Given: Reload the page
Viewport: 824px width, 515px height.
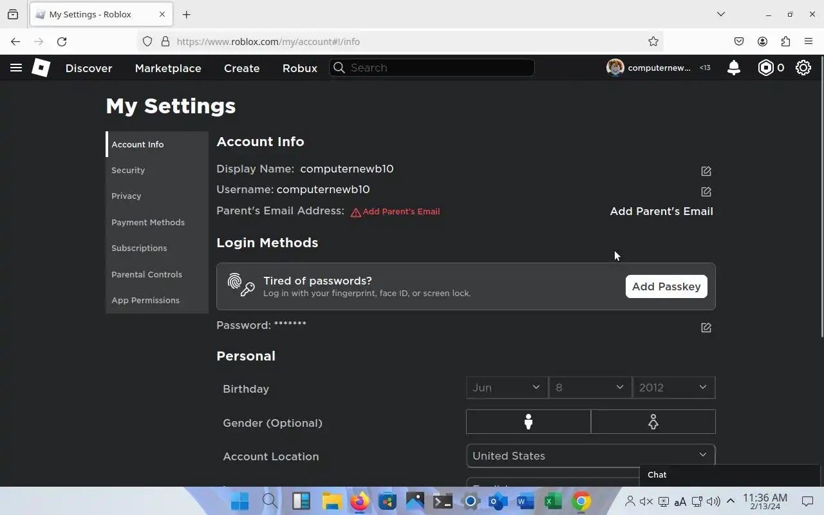Looking at the screenshot, I should click(62, 41).
